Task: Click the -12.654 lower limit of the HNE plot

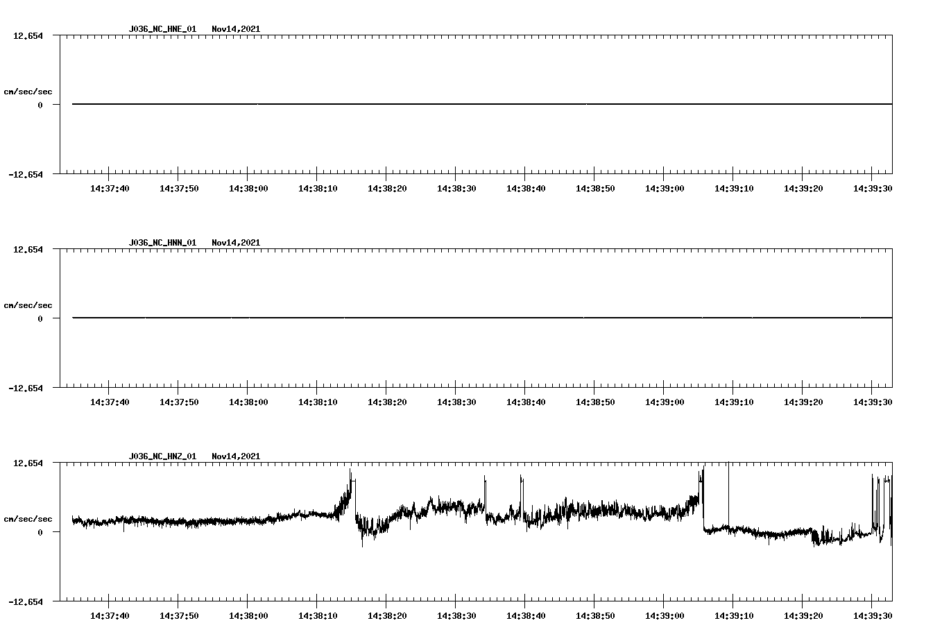Action: (25, 174)
